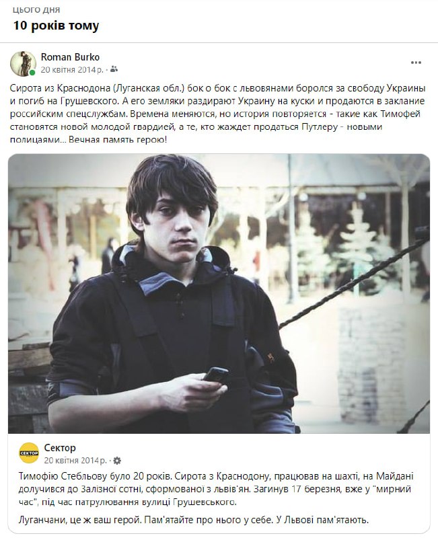Open the Roman Burko name link
This screenshot has height=538, width=438.
[x=70, y=57]
